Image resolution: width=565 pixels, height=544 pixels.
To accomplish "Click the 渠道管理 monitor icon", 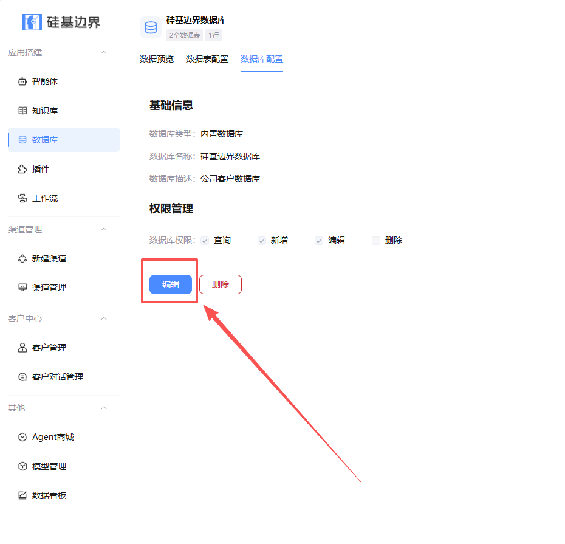I will point(22,287).
